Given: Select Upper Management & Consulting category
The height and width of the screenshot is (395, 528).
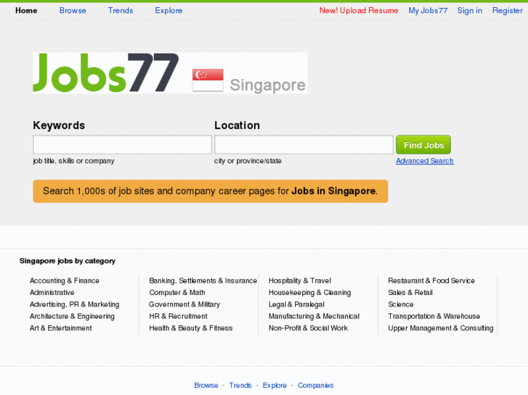Looking at the screenshot, I should click(x=440, y=328).
